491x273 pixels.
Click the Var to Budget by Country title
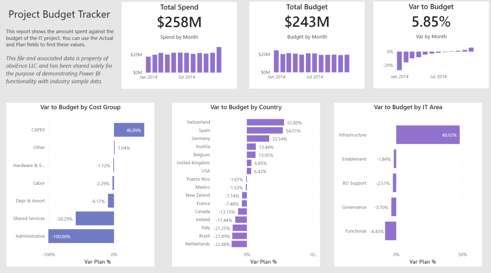[x=246, y=107]
